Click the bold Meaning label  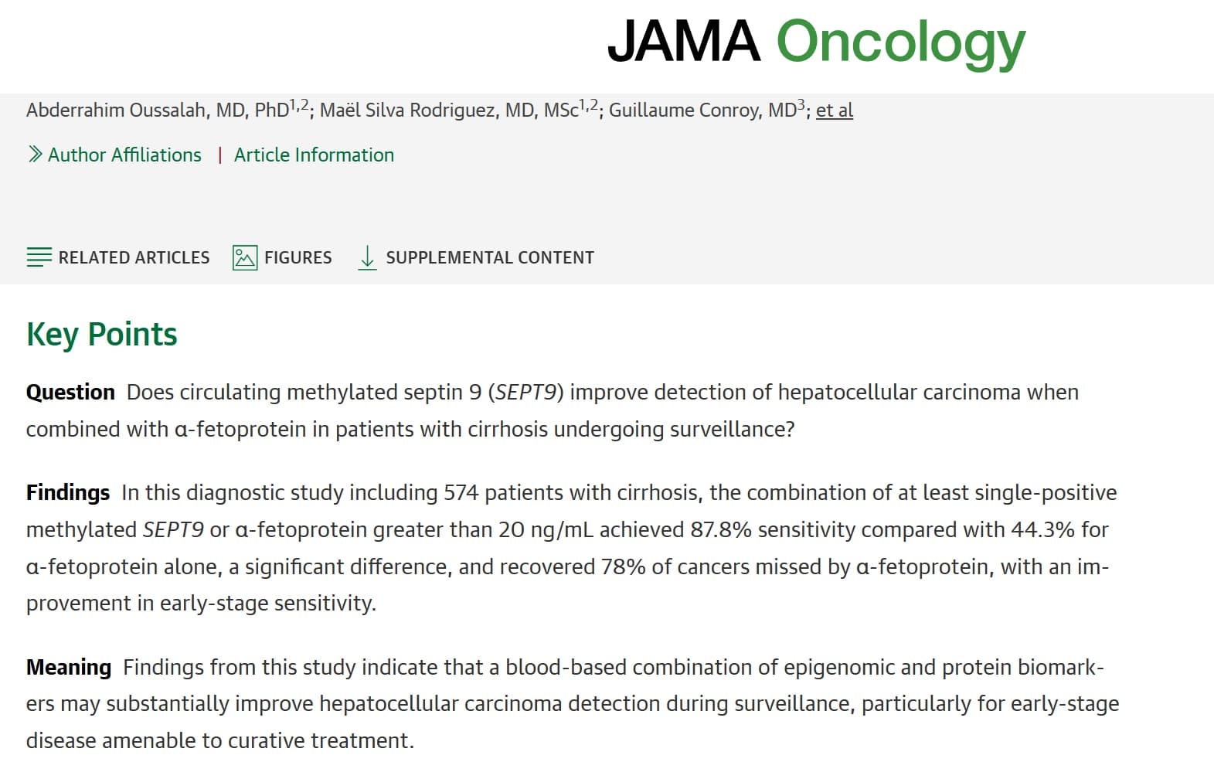[x=69, y=667]
